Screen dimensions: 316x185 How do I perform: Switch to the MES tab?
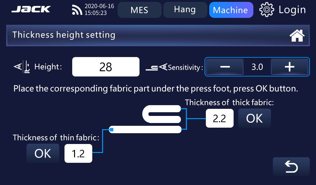[139, 10]
